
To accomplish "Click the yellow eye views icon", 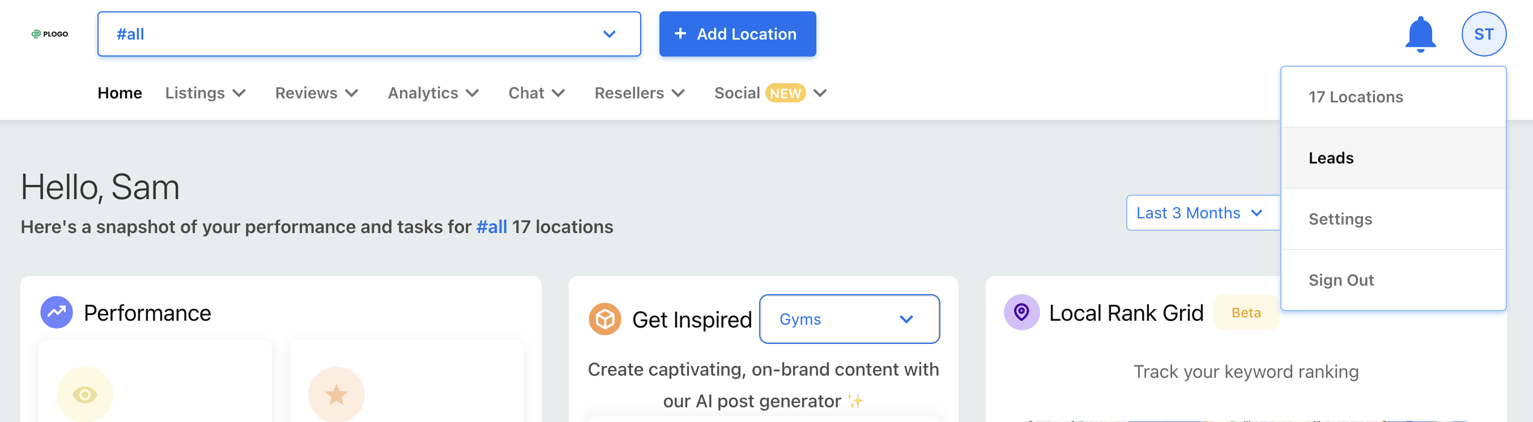I will (x=84, y=395).
